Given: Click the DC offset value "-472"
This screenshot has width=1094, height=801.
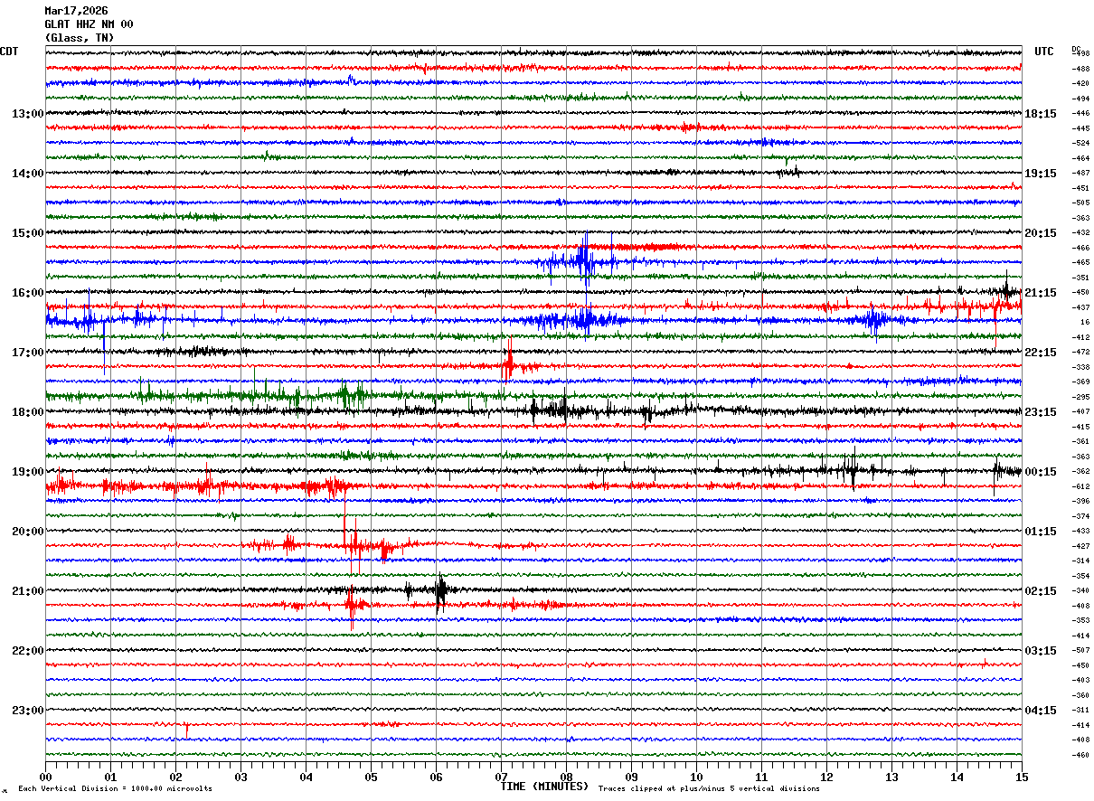Looking at the screenshot, I should click(1080, 352).
